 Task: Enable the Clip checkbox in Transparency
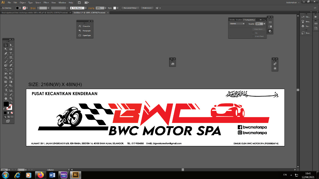pyautogui.click(x=253, y=33)
